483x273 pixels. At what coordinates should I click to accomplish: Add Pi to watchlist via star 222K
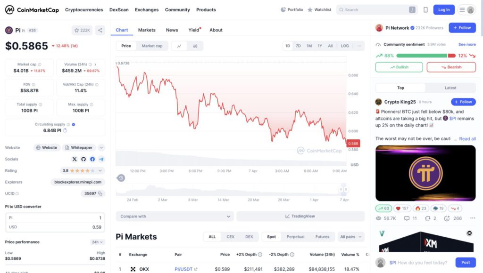tap(82, 30)
